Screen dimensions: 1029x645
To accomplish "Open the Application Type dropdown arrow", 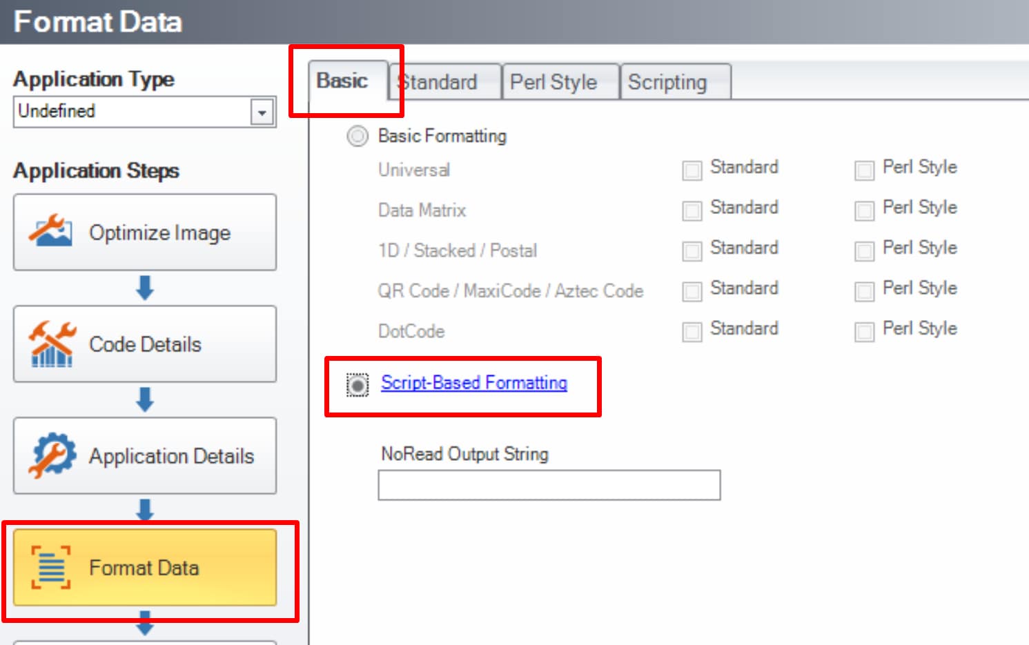I will tap(262, 112).
